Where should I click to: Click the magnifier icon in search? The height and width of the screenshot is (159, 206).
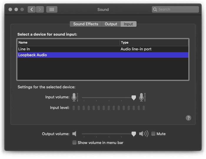155,9
